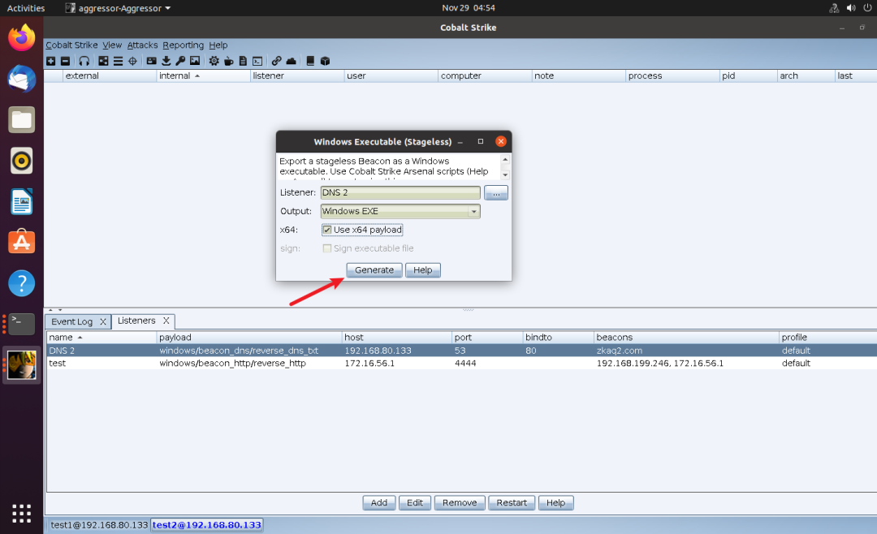The height and width of the screenshot is (534, 877).
Task: Click the payload column header
Action: [249, 337]
